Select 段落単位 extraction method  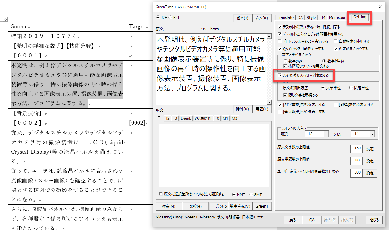[x=351, y=88]
